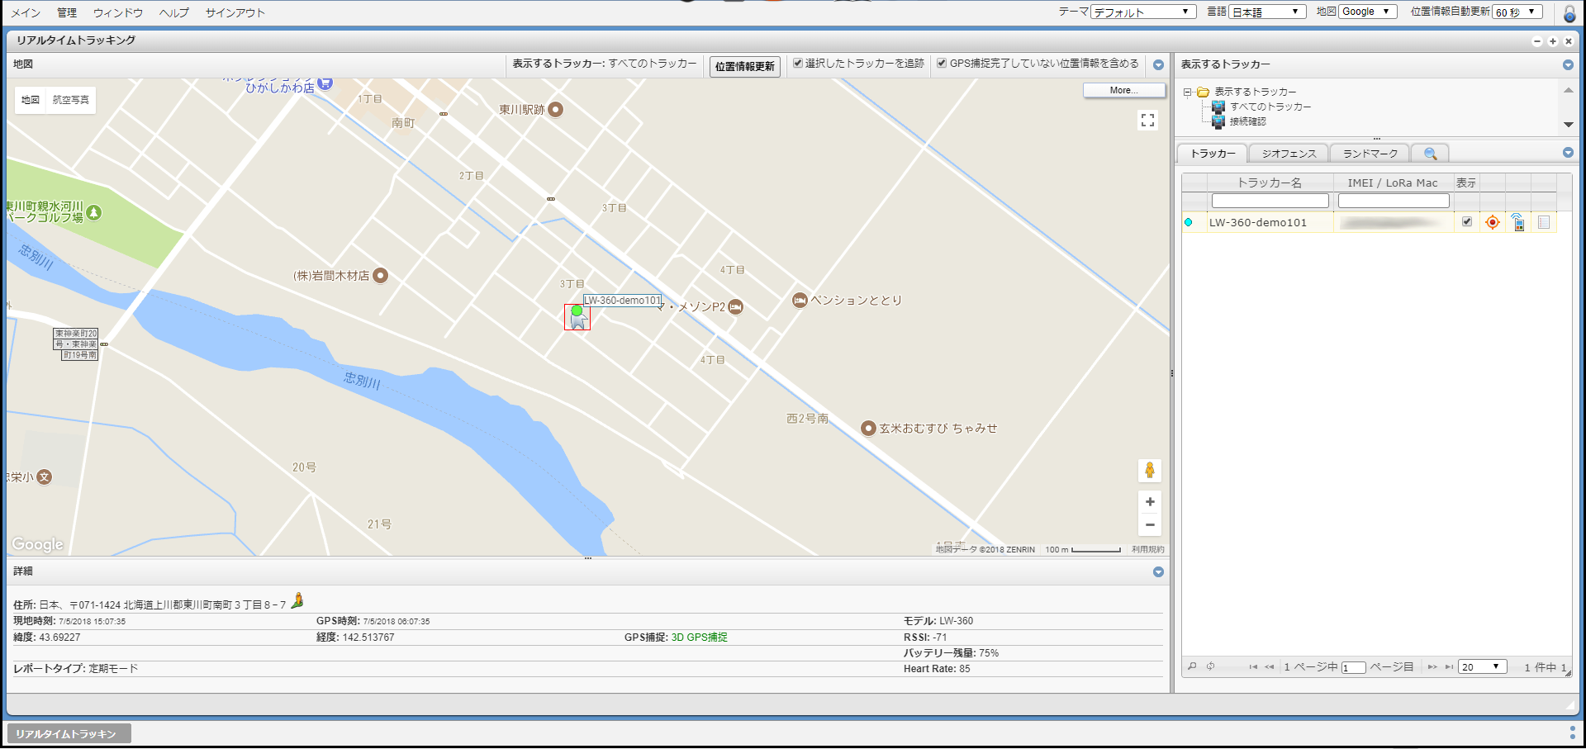
Task: Click the トラッカー名 filter input field
Action: [1270, 201]
